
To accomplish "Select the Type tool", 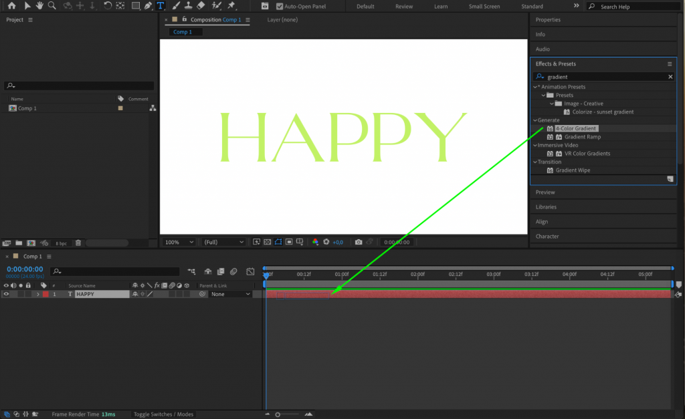I will pos(161,6).
